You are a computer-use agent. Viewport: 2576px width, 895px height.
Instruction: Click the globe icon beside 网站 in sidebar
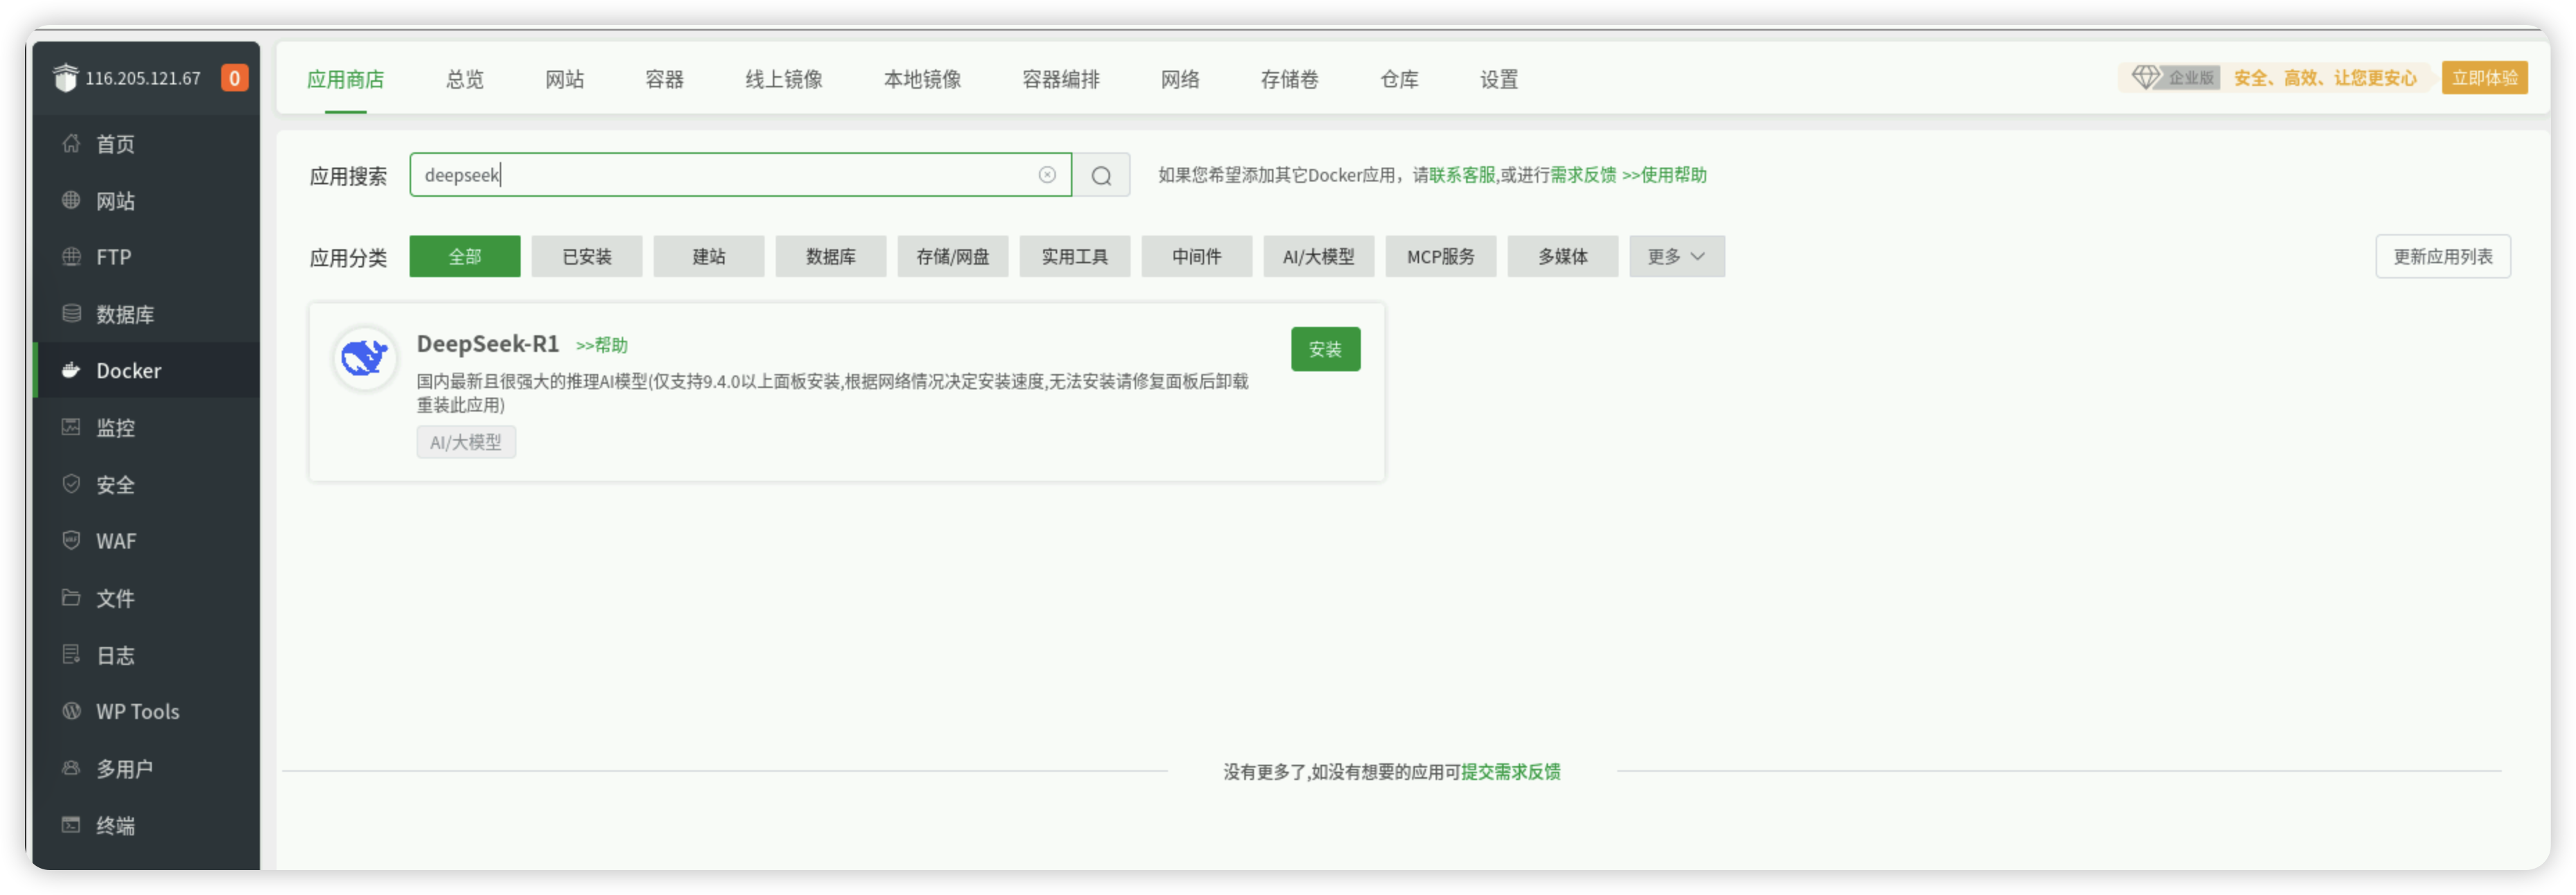(x=71, y=200)
